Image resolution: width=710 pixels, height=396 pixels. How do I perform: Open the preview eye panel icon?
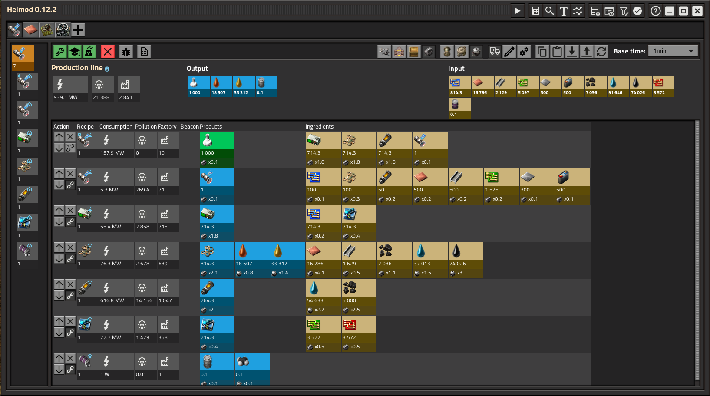609,11
